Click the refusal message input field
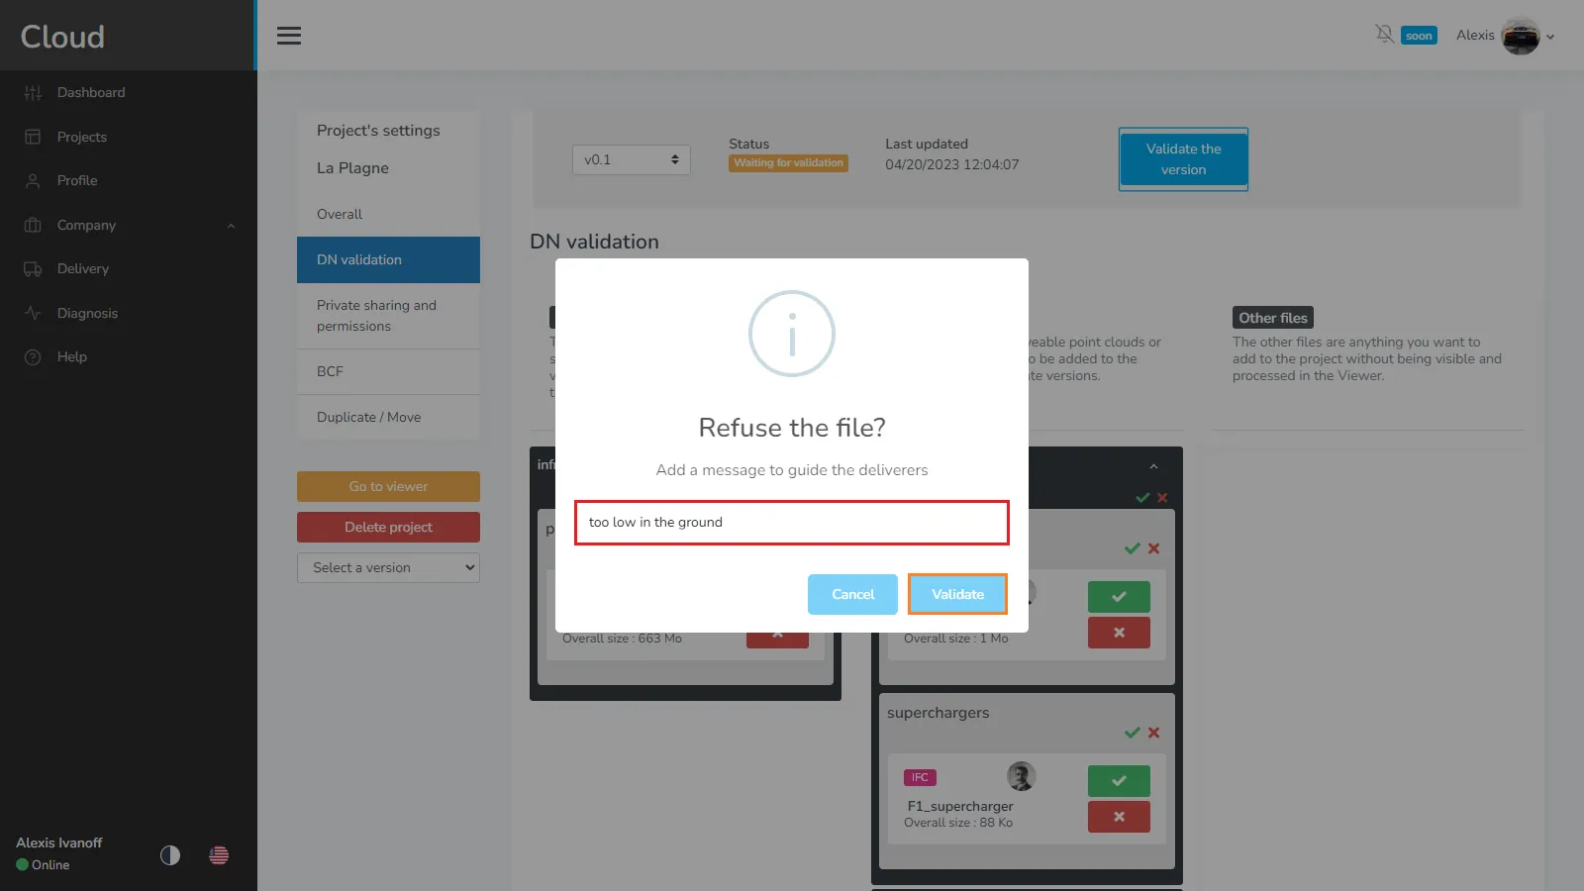 792,523
